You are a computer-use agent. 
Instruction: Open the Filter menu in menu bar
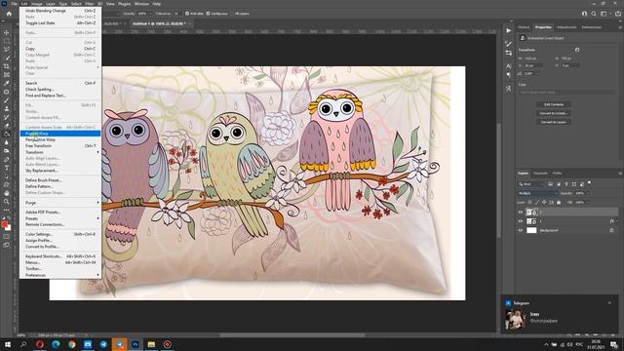[89, 4]
